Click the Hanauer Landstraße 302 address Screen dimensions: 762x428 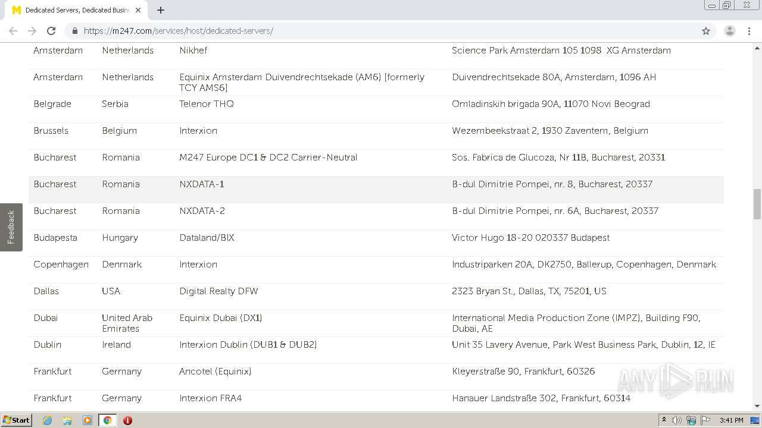point(541,398)
